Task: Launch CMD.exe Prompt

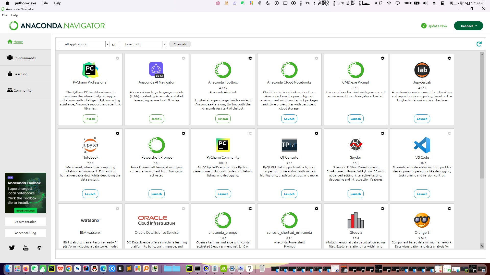Action: point(356,119)
